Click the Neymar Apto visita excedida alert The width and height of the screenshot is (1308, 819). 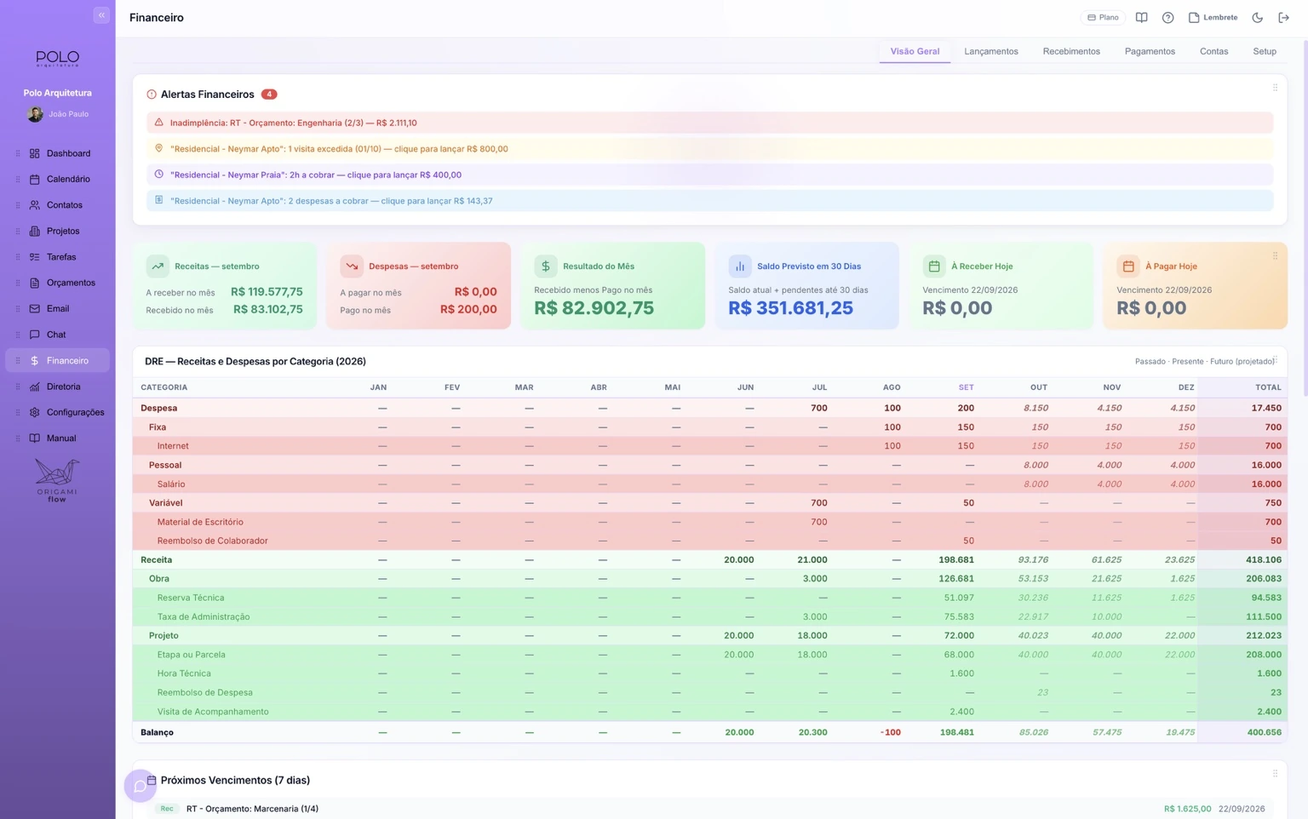709,149
